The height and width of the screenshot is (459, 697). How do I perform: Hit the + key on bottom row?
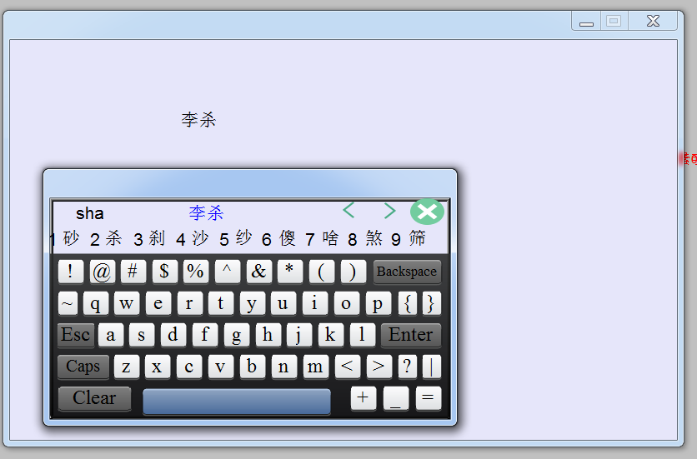363,398
